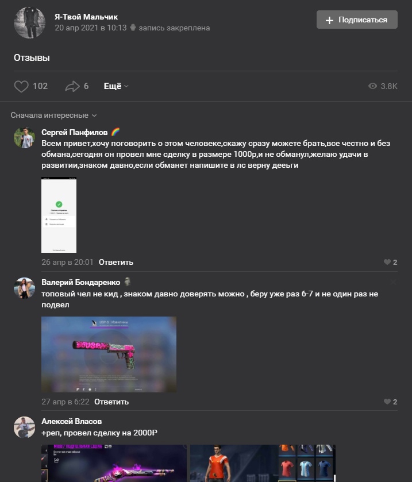Click the plus icon on subscribe button
The width and height of the screenshot is (412, 482).
[x=329, y=20]
